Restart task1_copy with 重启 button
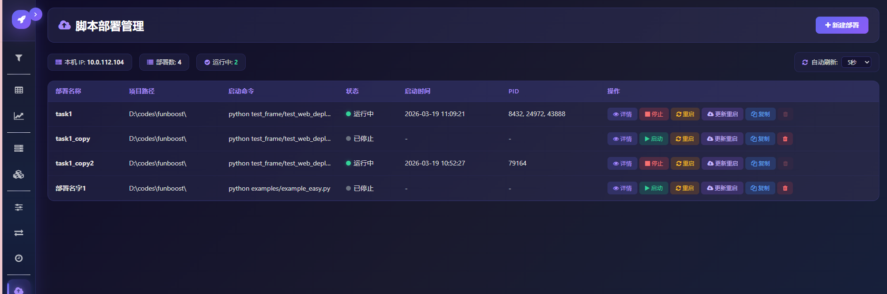Screen dimensions: 887x294 point(685,139)
